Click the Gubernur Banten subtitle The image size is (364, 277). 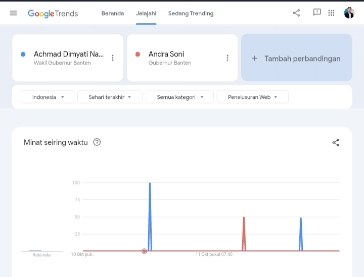tap(170, 63)
